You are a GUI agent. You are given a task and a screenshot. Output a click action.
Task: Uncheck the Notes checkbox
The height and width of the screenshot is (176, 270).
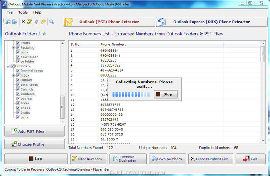point(18,103)
